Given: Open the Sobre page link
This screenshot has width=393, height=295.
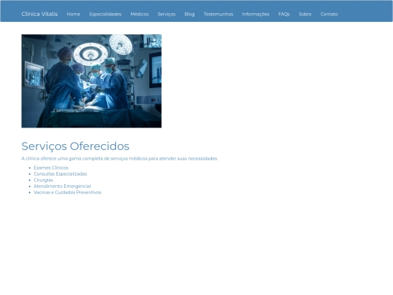Looking at the screenshot, I should tap(305, 15).
